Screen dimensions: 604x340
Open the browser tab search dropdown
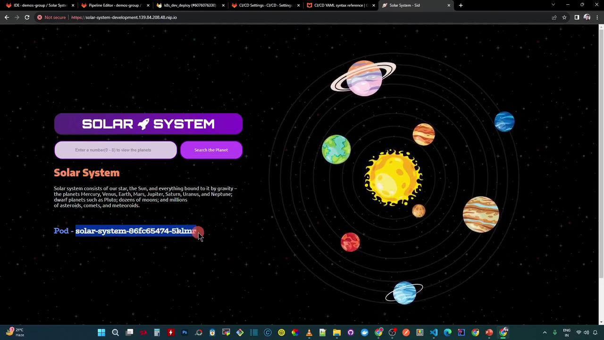tap(553, 5)
